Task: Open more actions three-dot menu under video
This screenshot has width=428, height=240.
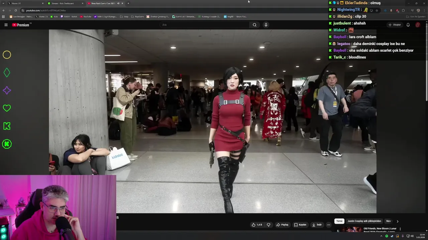Action: point(329,225)
